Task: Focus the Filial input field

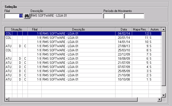Action: click(14, 16)
